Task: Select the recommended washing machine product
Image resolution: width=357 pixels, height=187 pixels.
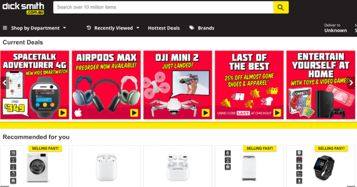Action: [35, 166]
